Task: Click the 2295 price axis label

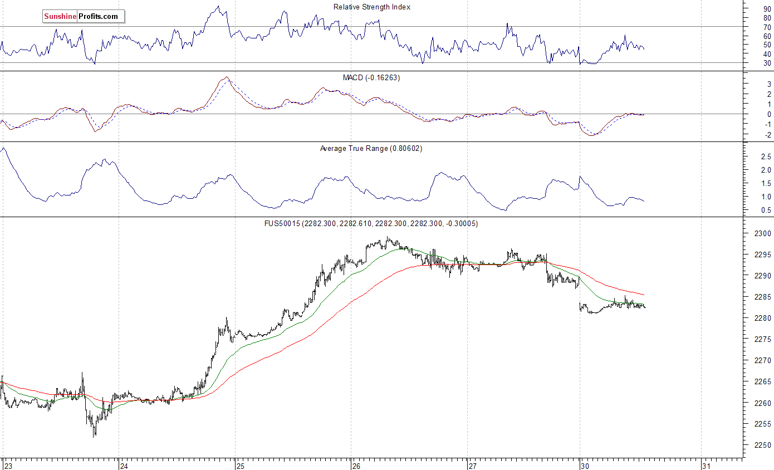Action: (x=762, y=254)
